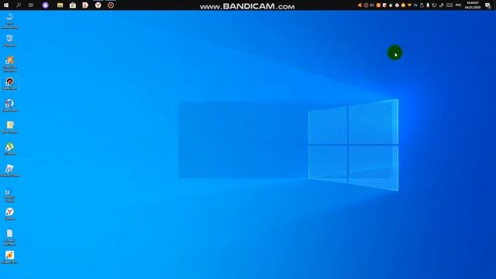This screenshot has width=496, height=279.
Task: Open the volume speaker tray icon
Action: tap(372, 5)
